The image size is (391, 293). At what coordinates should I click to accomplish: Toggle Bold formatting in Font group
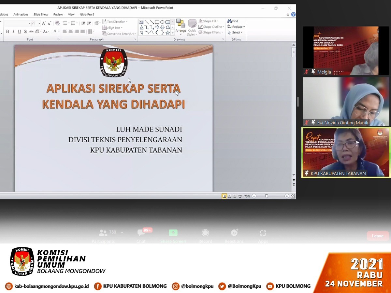[7, 32]
